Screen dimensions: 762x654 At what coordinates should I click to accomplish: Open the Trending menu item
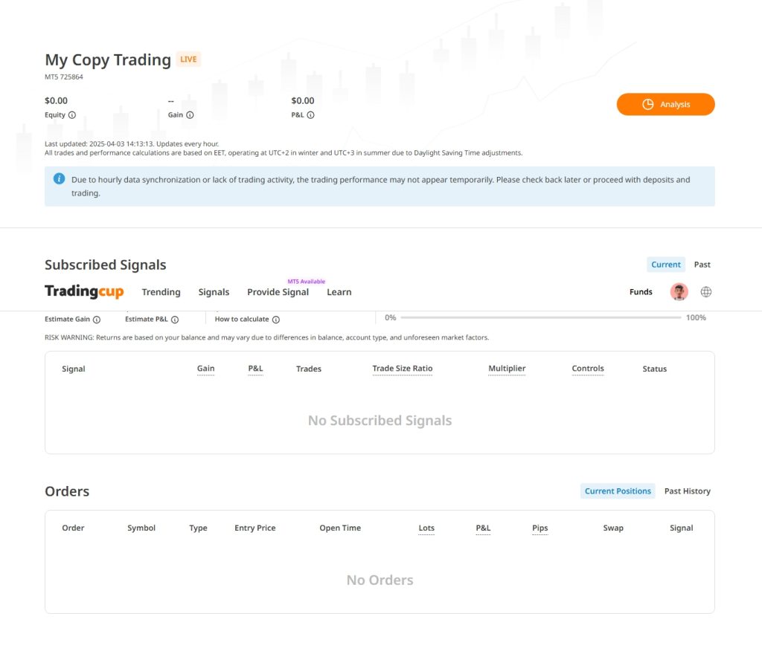point(161,292)
